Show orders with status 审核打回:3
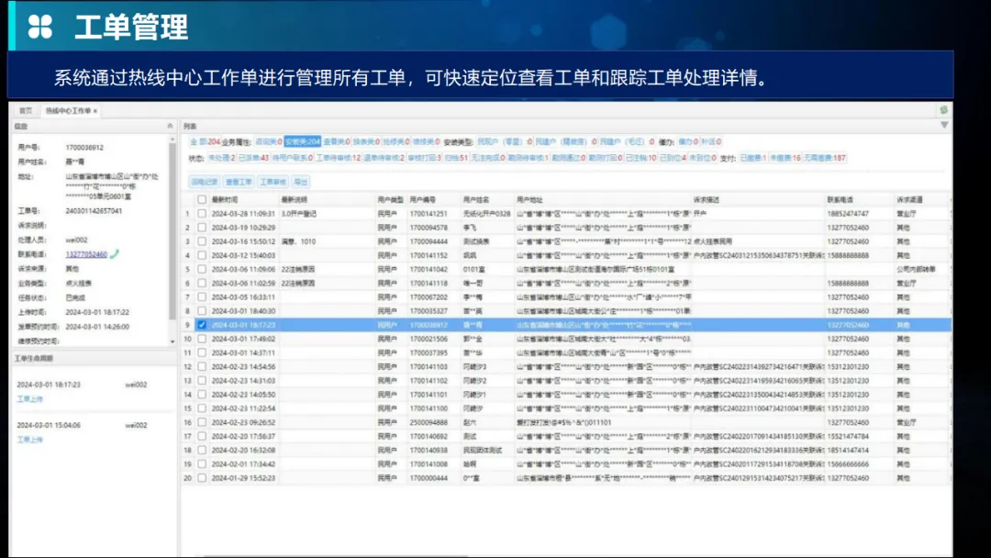991x558 pixels. tap(424, 158)
